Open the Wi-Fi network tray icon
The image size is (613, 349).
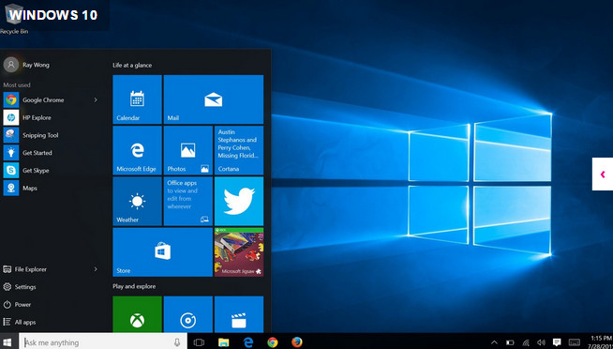point(526,342)
